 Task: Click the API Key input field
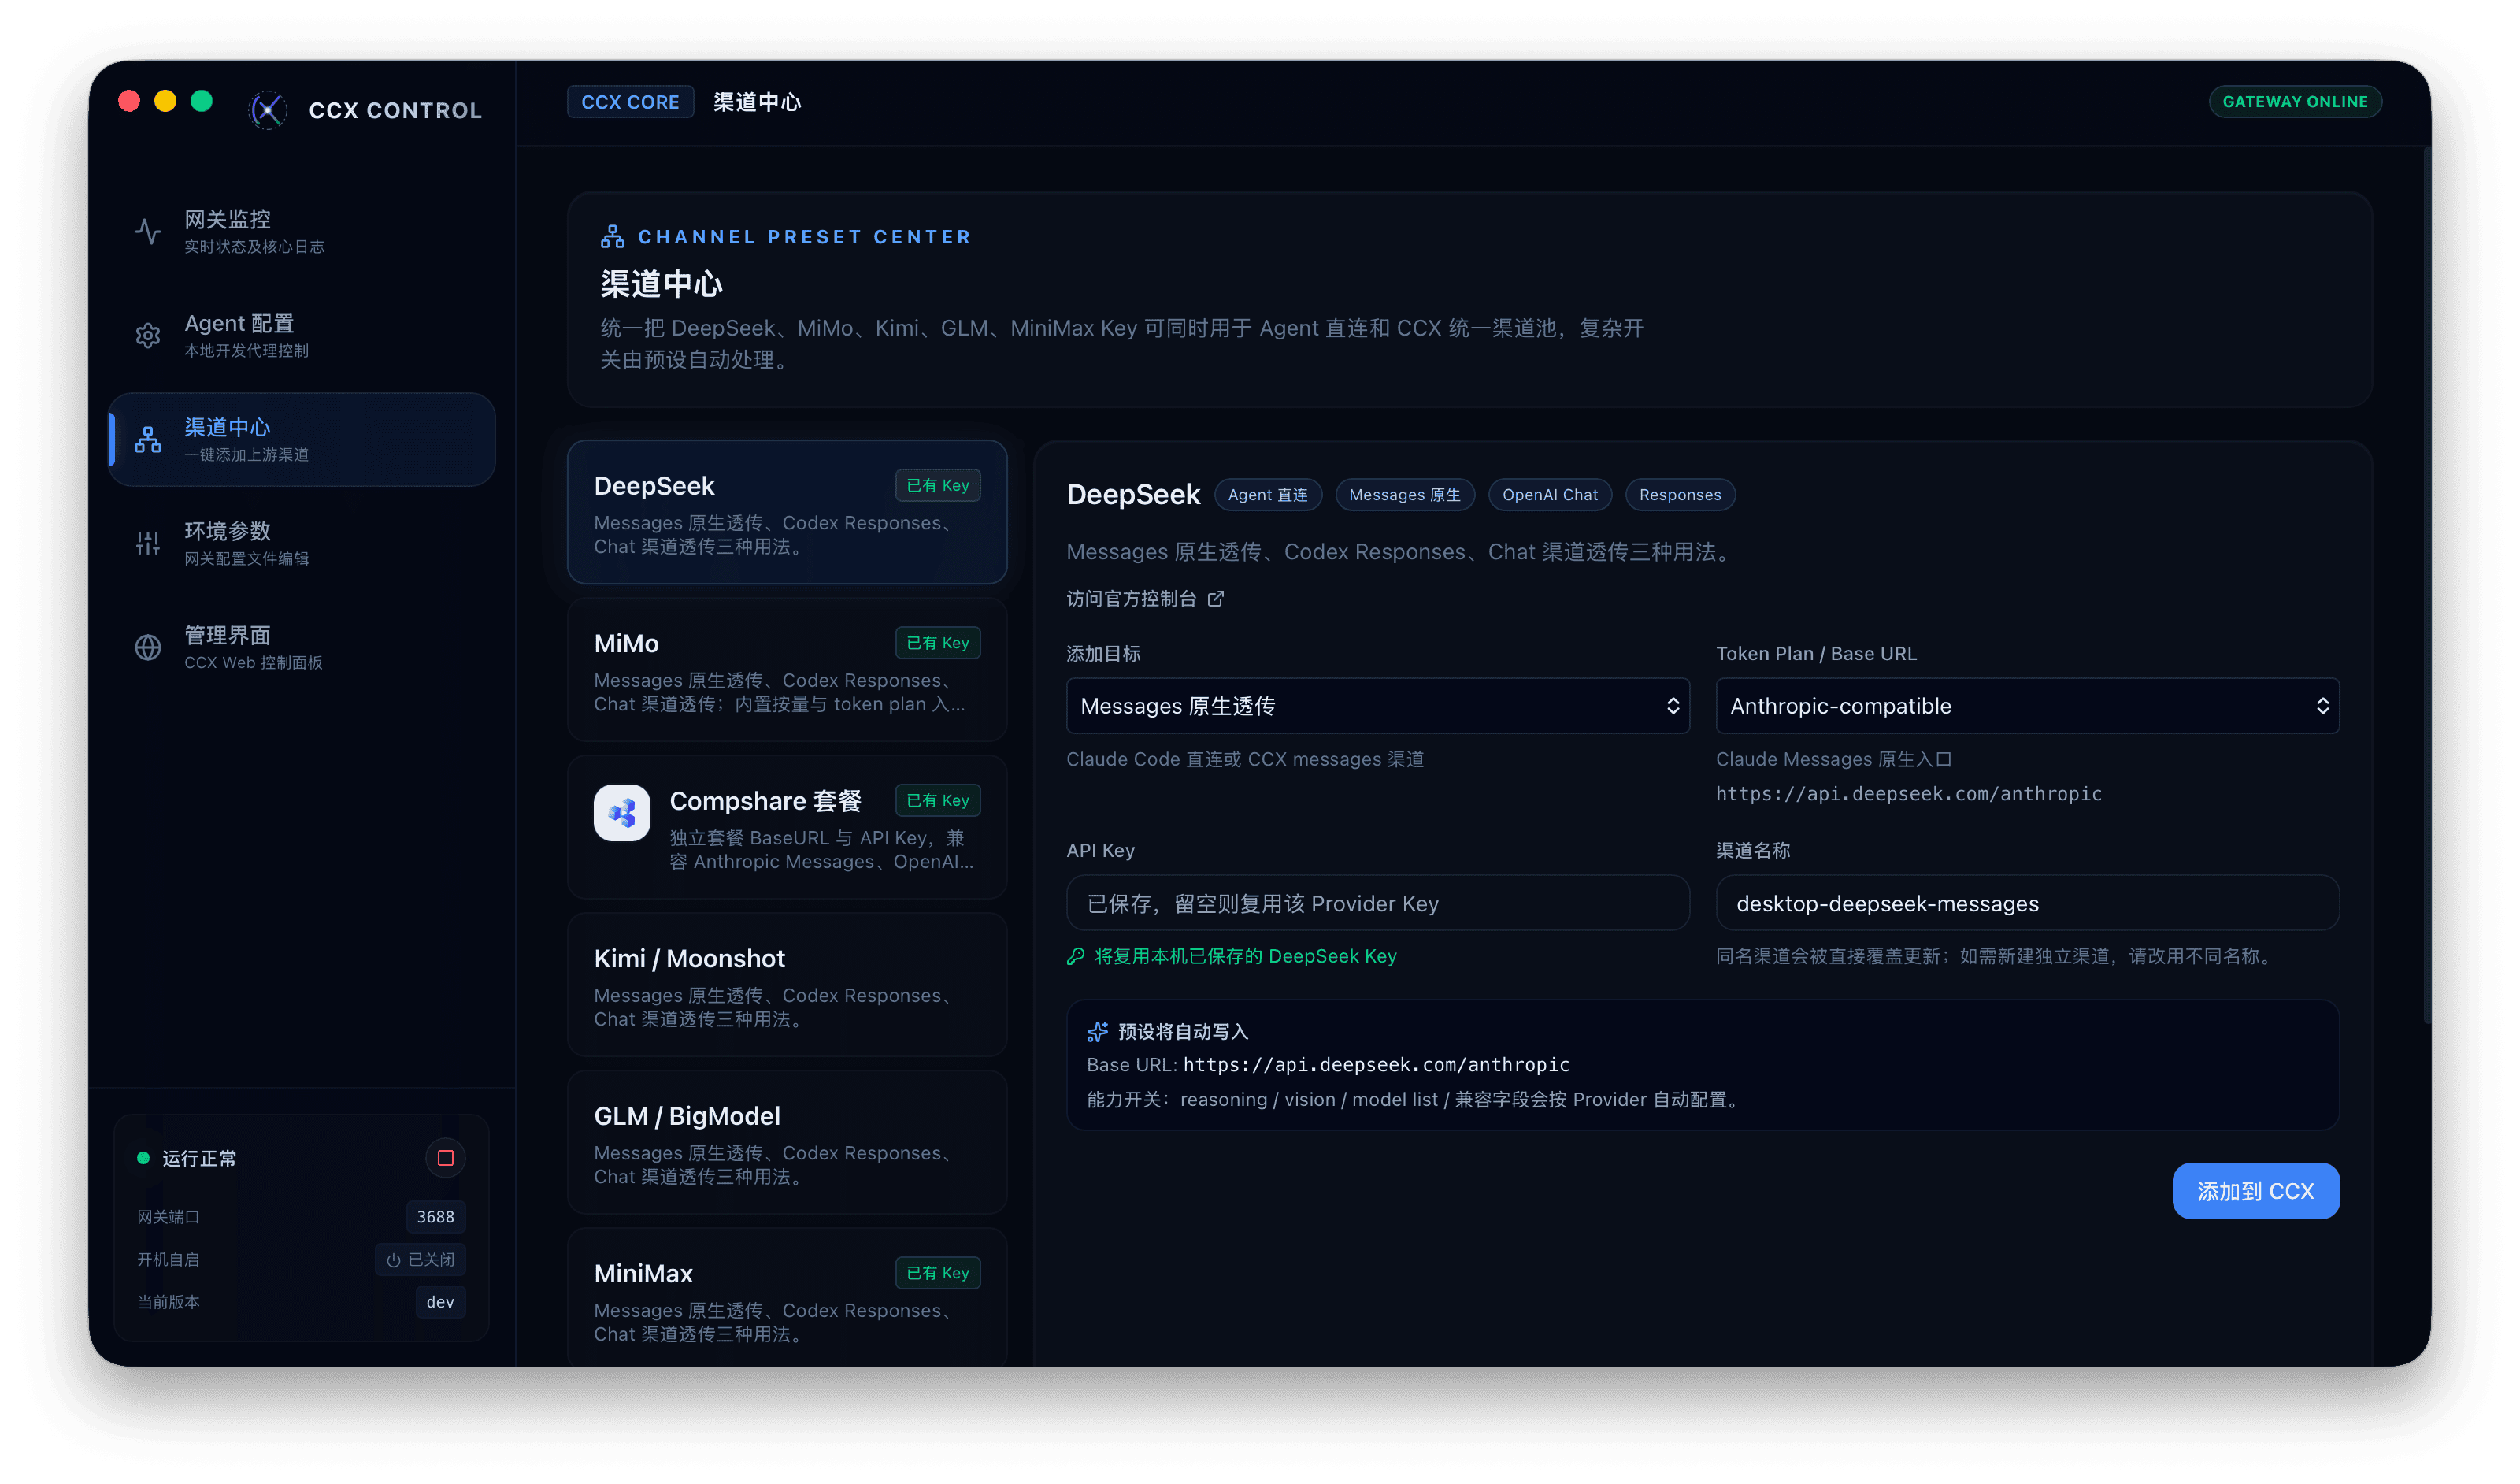pyautogui.click(x=1378, y=903)
